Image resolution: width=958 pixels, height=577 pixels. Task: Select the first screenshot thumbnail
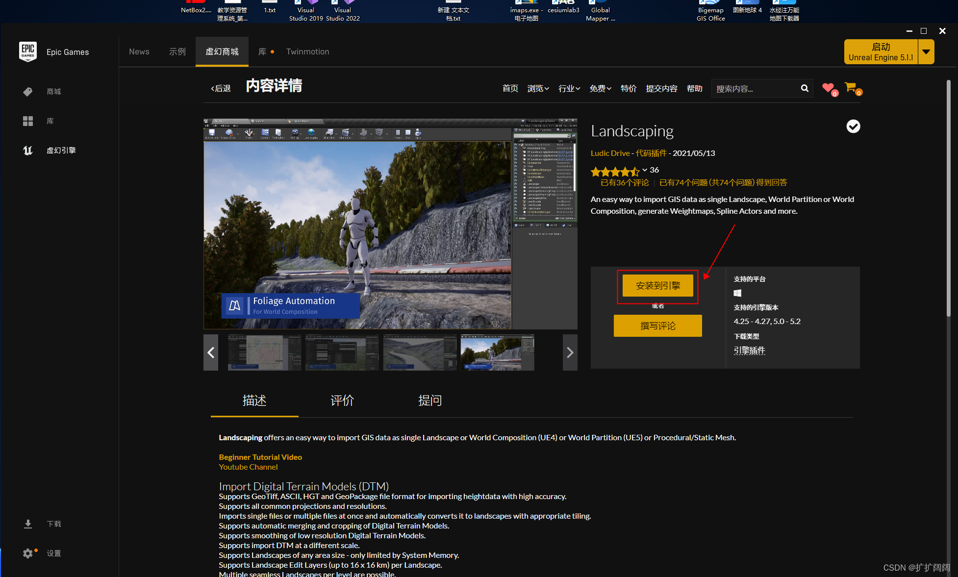click(264, 352)
